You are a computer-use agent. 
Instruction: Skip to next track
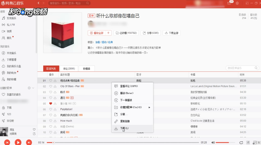coord(29,142)
